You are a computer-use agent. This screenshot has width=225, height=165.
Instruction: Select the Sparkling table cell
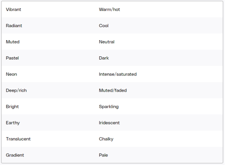[109, 107]
